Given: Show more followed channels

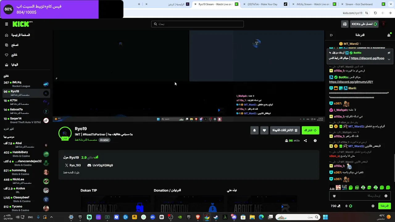Looking at the screenshot, I should (x=9, y=129).
